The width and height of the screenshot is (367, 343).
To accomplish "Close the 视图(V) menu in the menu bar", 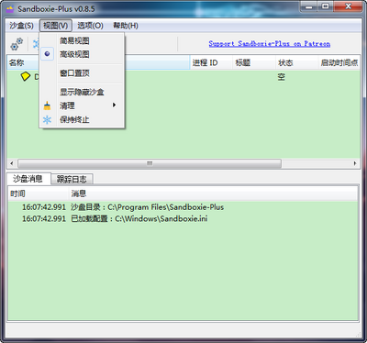I will coord(55,26).
